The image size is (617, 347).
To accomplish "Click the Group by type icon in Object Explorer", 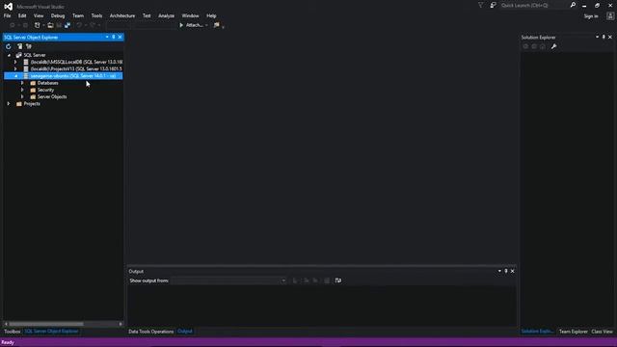I will pyautogui.click(x=29, y=46).
